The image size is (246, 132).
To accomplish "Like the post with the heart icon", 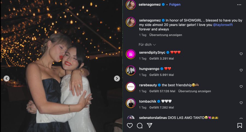I will 130,125.
